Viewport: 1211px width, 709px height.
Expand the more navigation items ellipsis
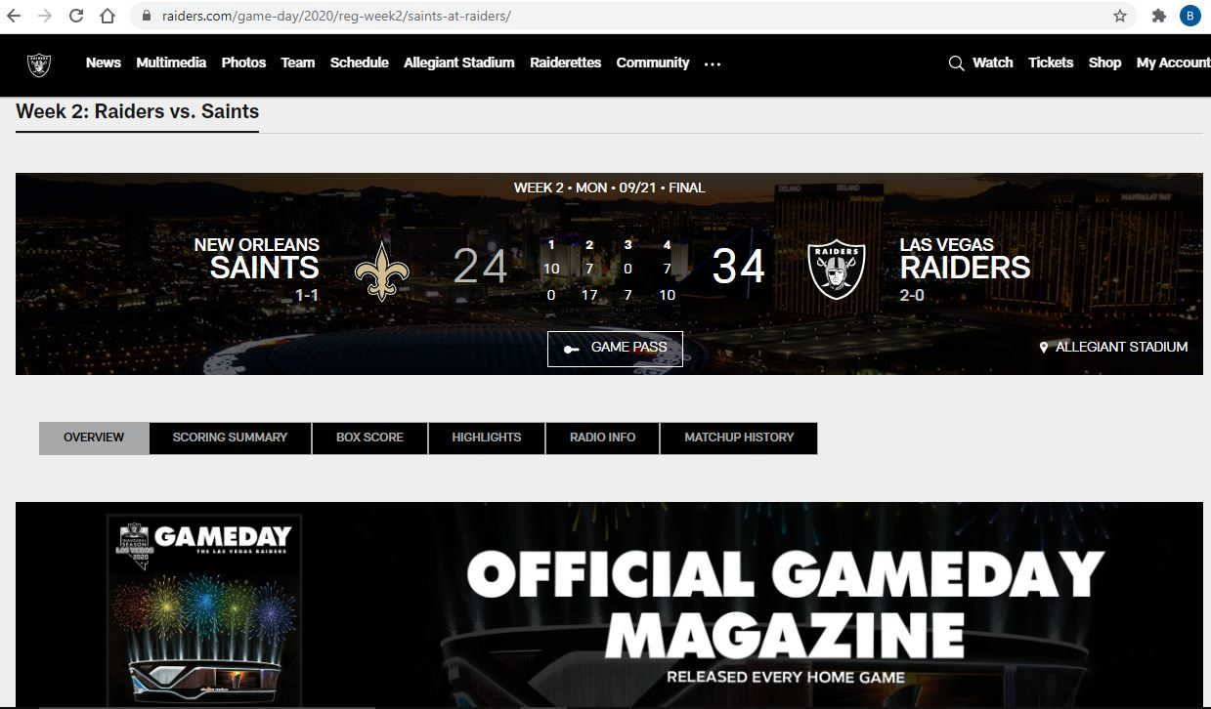(713, 63)
